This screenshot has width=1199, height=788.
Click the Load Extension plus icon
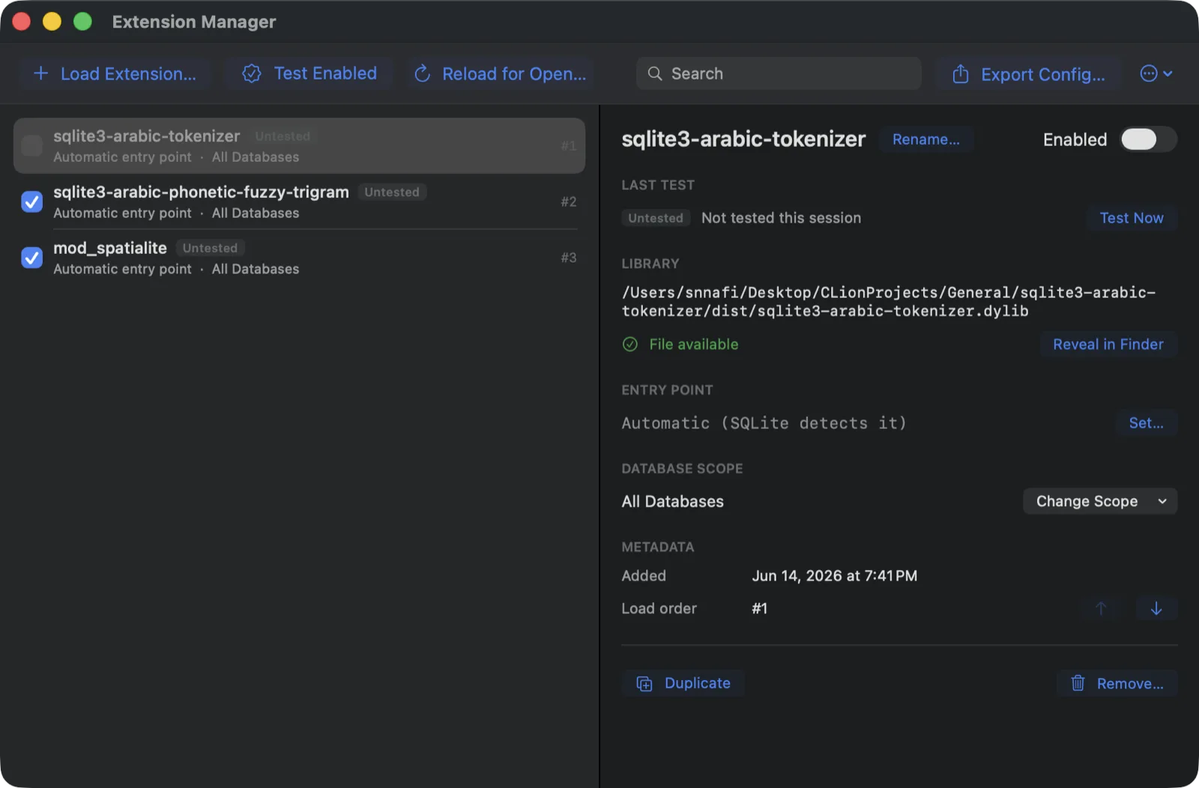click(x=41, y=73)
